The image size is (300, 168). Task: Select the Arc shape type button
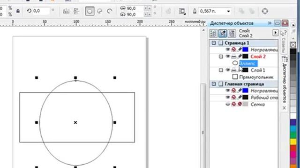click(110, 11)
